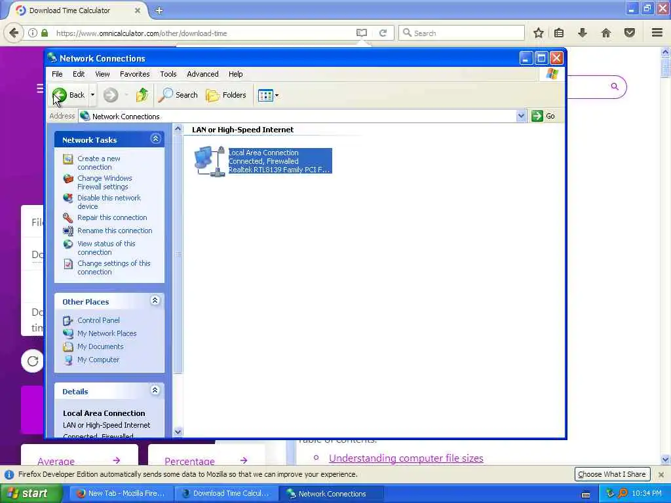The width and height of the screenshot is (671, 503).
Task: Open the Advanced menu
Action: 202,74
